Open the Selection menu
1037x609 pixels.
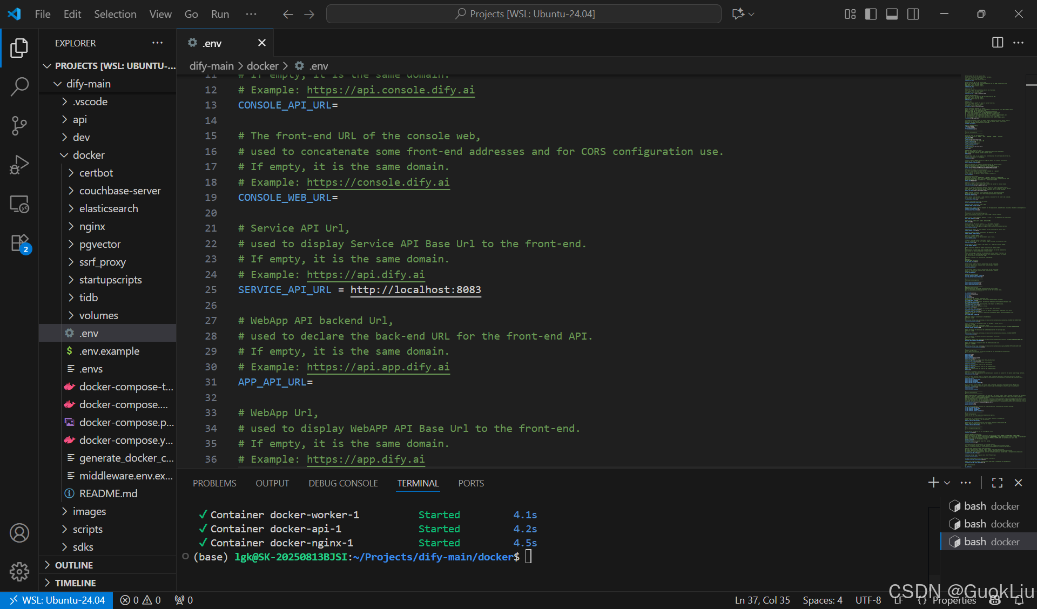point(115,14)
